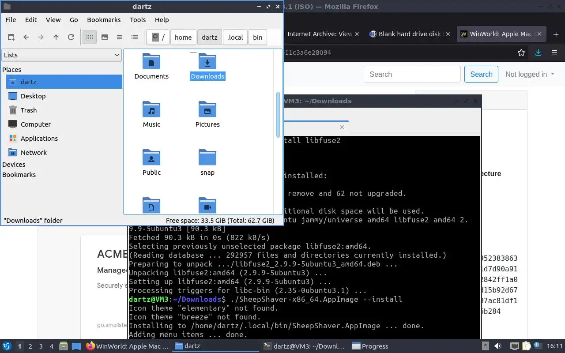Activate WinWorld Firefox taskbar entry
Image resolution: width=565 pixels, height=353 pixels.
pos(128,346)
